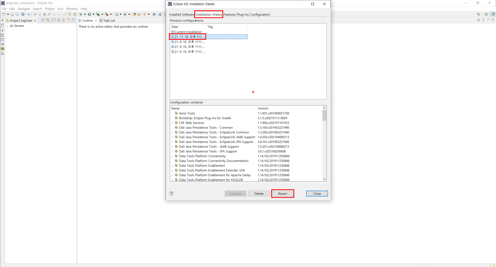Click the Project Explorer filter funnel icon

click(x=52, y=20)
